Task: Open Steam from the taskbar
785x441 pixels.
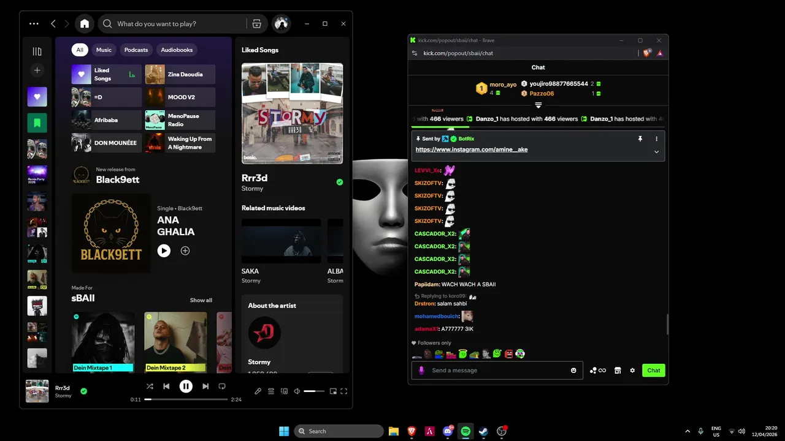Action: point(483,431)
